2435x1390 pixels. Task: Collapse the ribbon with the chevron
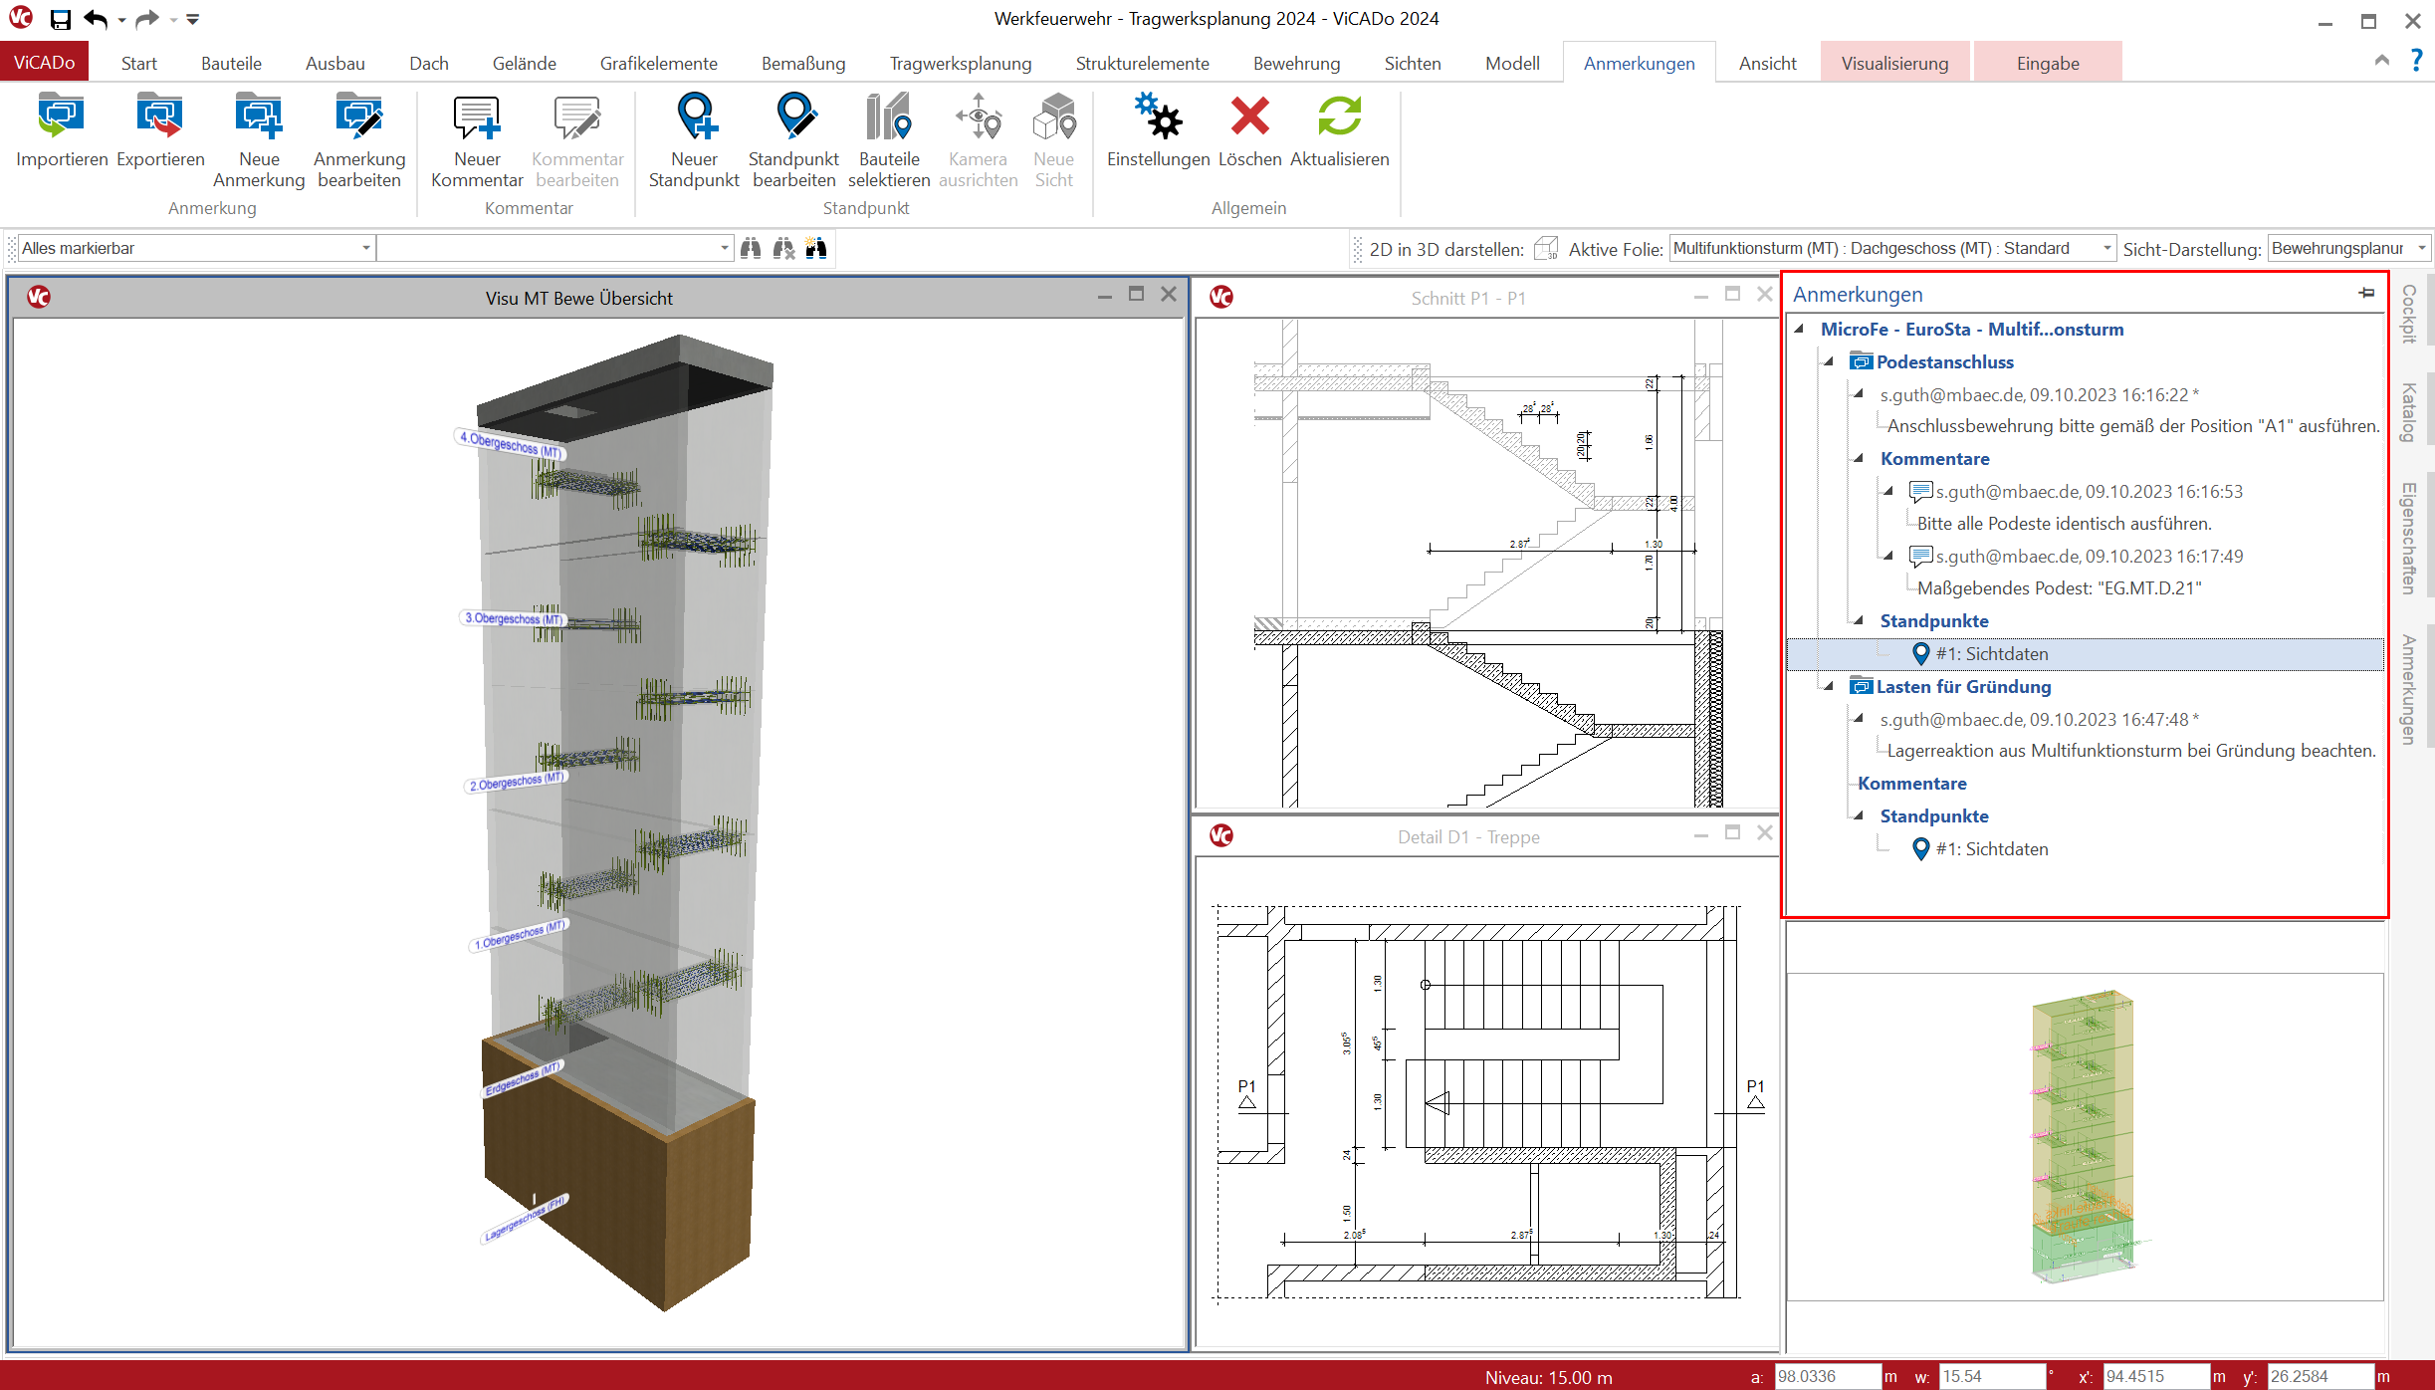2382,61
